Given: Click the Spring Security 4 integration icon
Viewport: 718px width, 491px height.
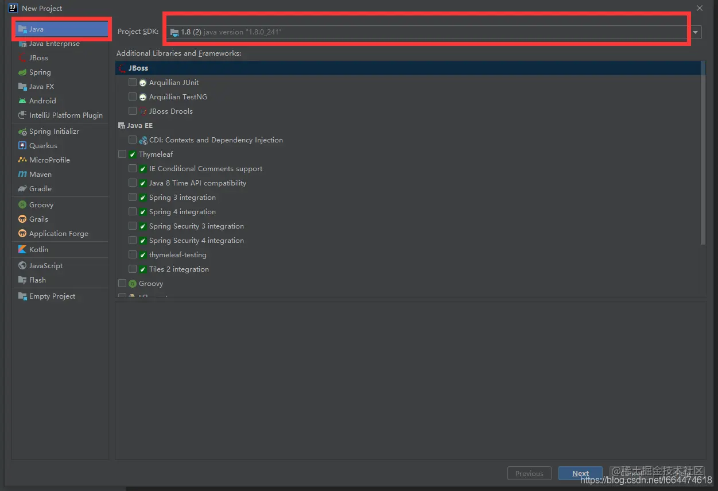Looking at the screenshot, I should [x=143, y=241].
